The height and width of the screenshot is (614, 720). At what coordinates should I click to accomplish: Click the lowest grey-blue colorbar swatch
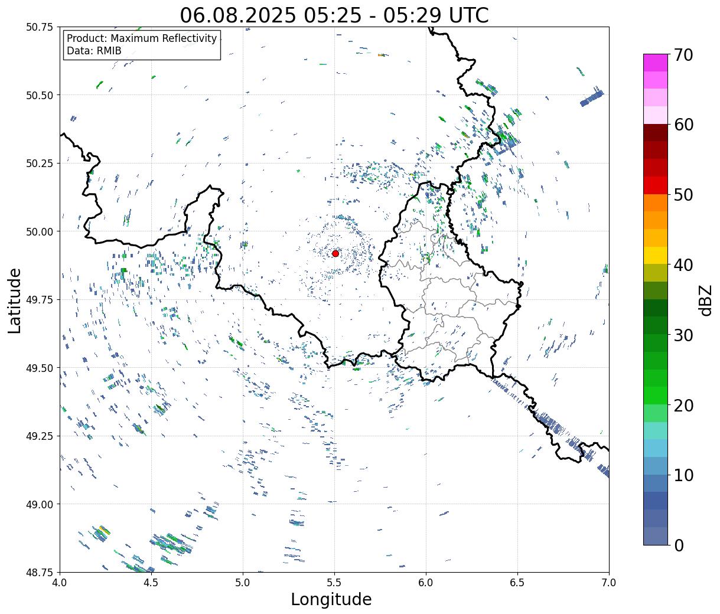(656, 535)
